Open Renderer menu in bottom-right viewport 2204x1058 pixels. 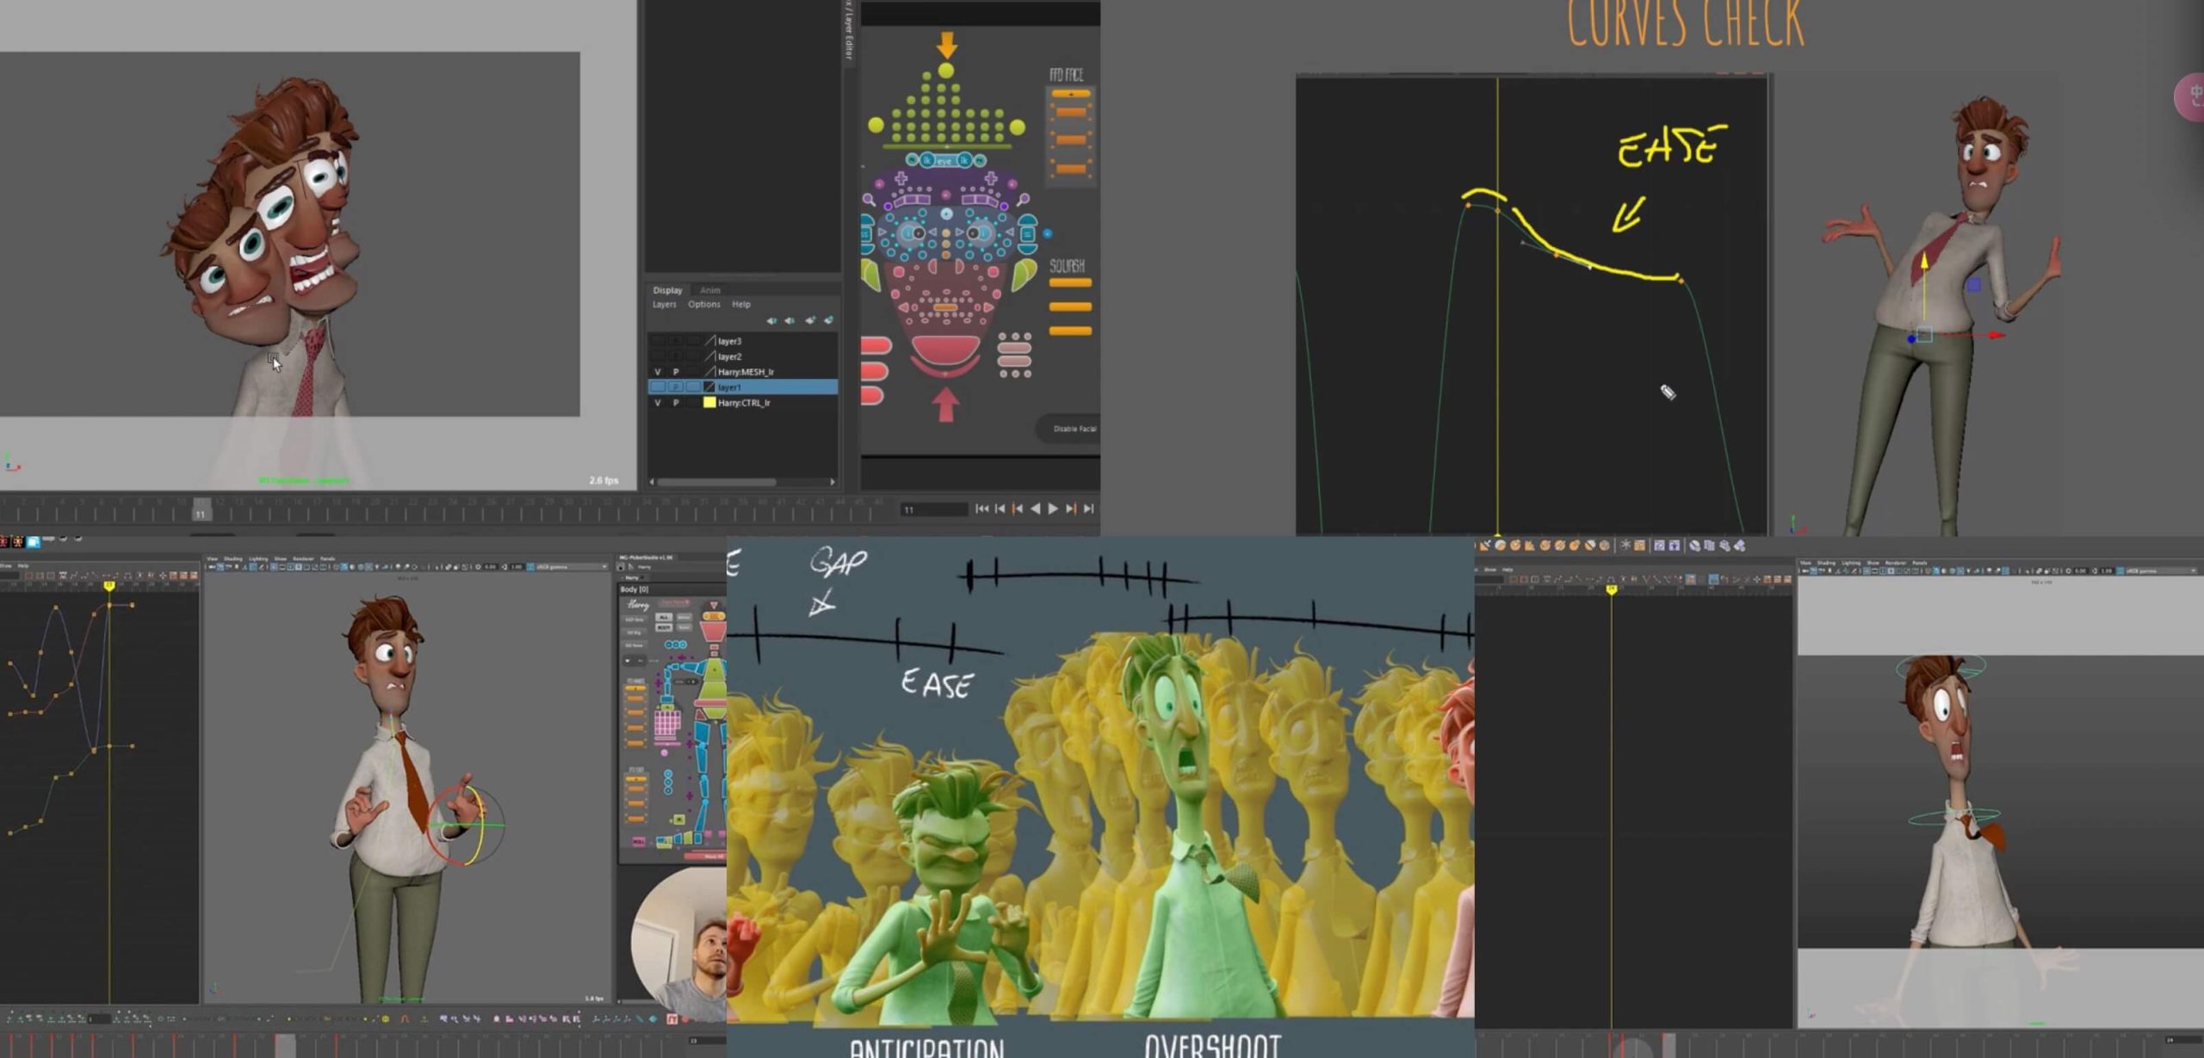[x=1896, y=563]
